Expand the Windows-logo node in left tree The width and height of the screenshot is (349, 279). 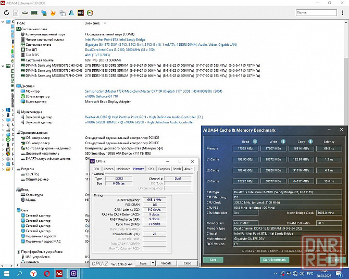3,110
